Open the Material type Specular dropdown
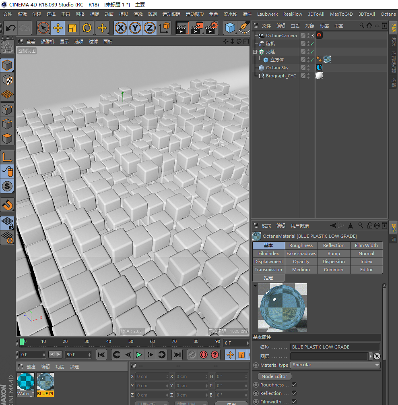 pos(335,365)
